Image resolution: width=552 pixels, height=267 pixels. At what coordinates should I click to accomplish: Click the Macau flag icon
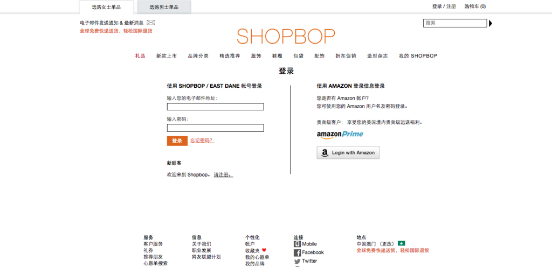click(401, 243)
